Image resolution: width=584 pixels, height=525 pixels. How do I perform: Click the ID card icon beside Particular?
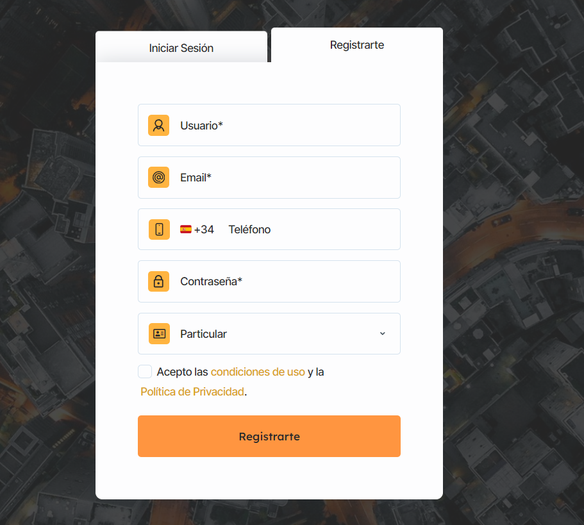159,333
